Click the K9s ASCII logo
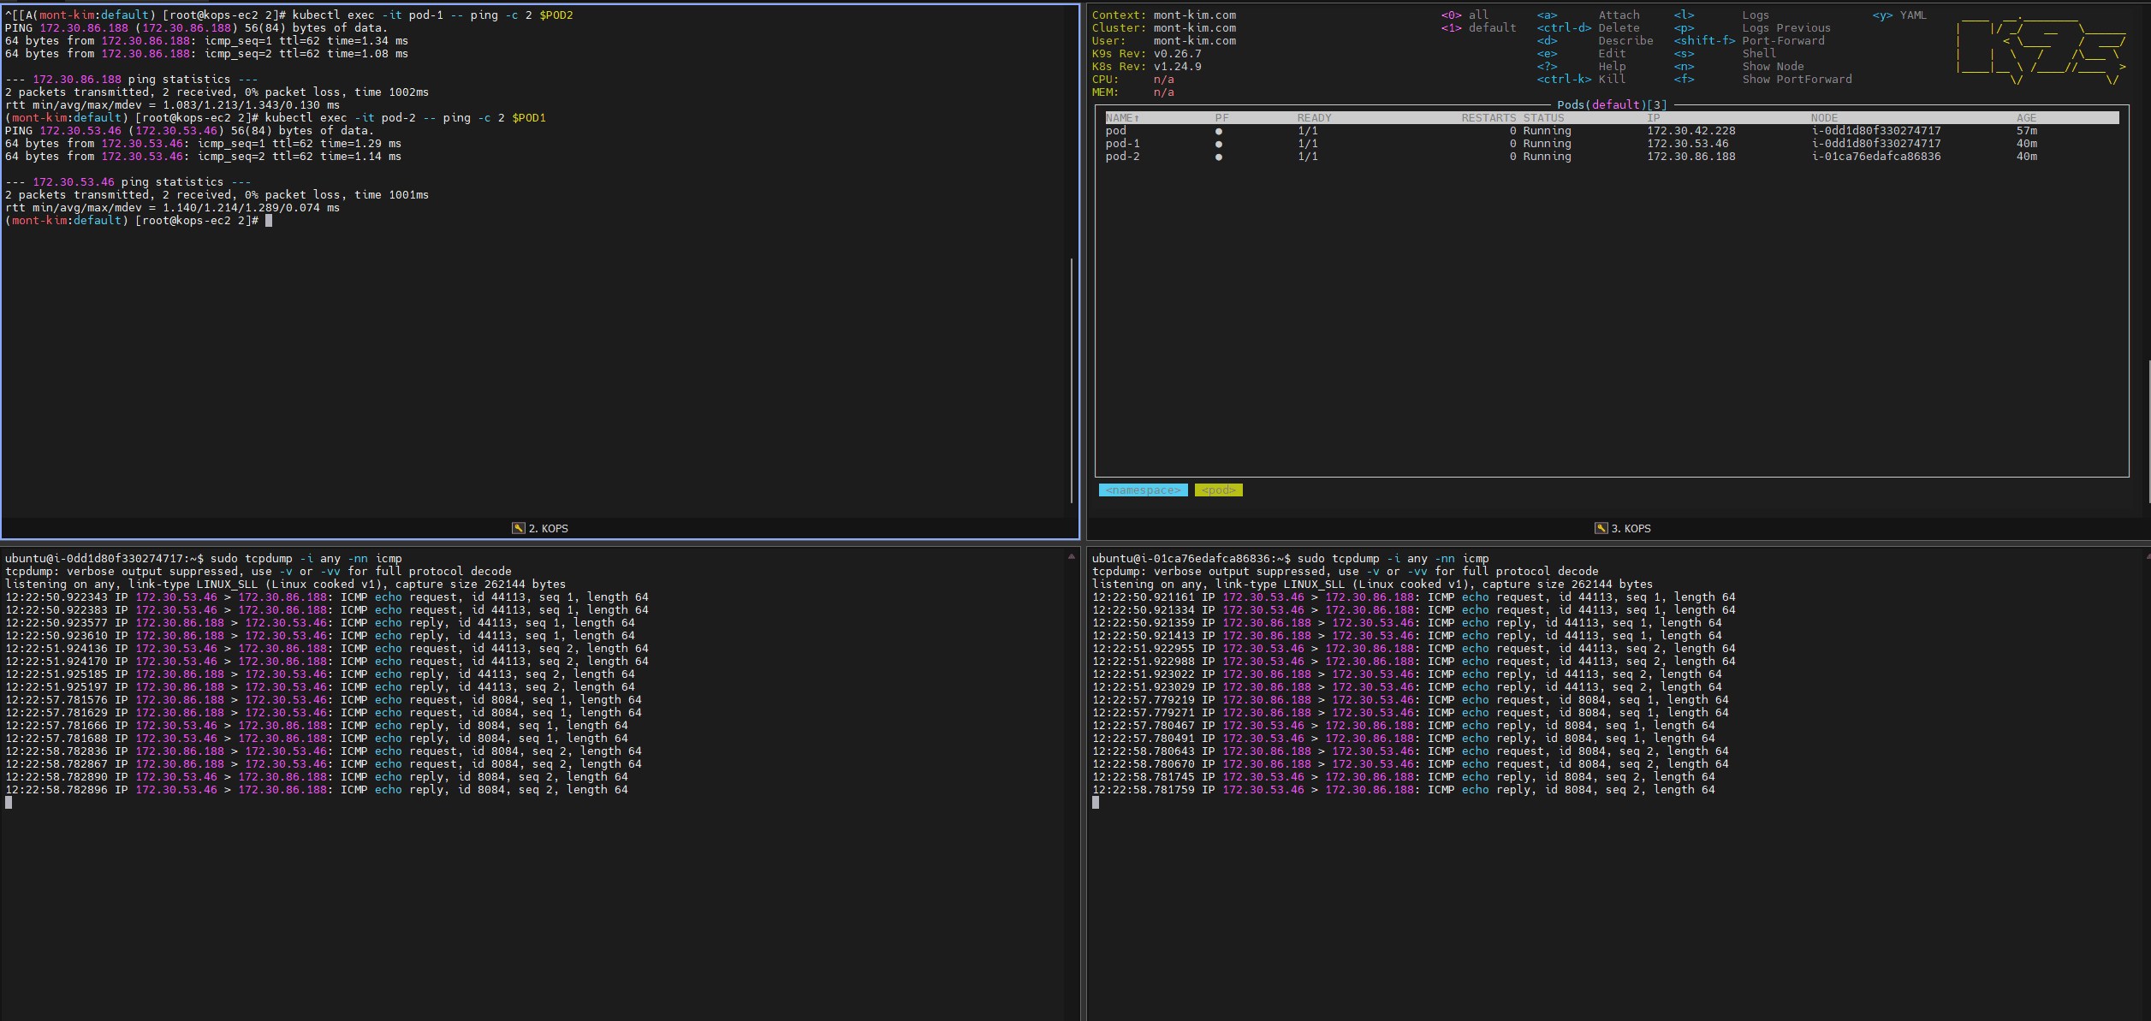 pyautogui.click(x=2040, y=50)
